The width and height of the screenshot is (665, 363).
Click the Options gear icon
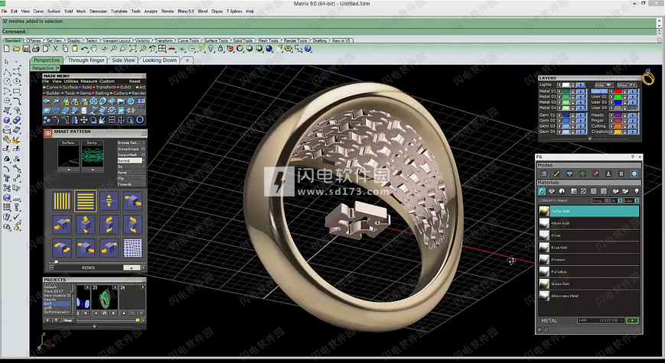288,49
